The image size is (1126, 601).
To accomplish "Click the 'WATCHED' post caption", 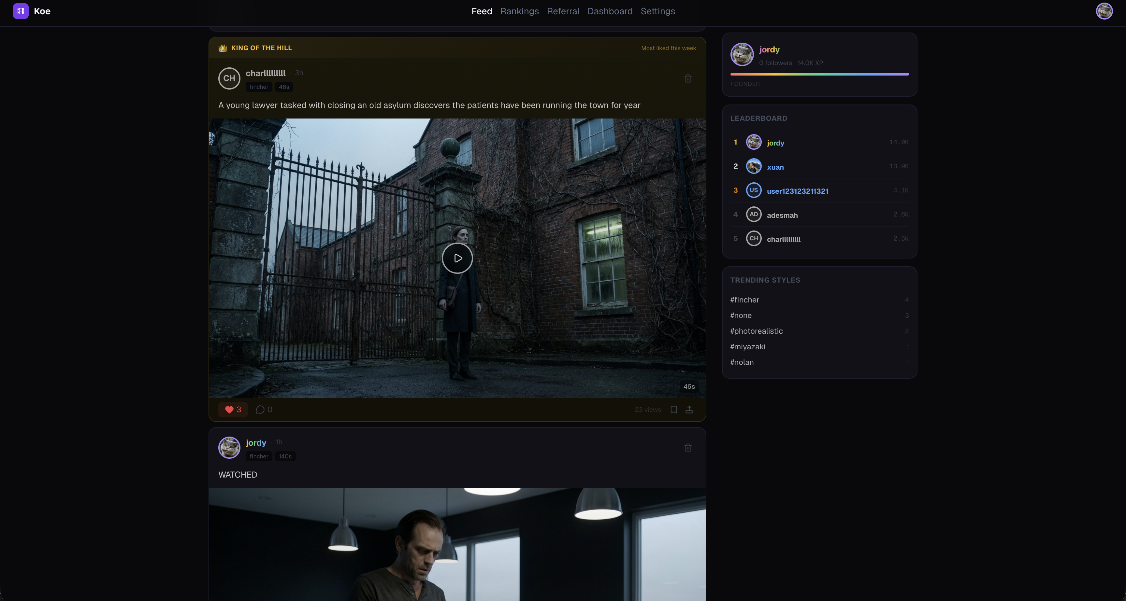I will [238, 475].
